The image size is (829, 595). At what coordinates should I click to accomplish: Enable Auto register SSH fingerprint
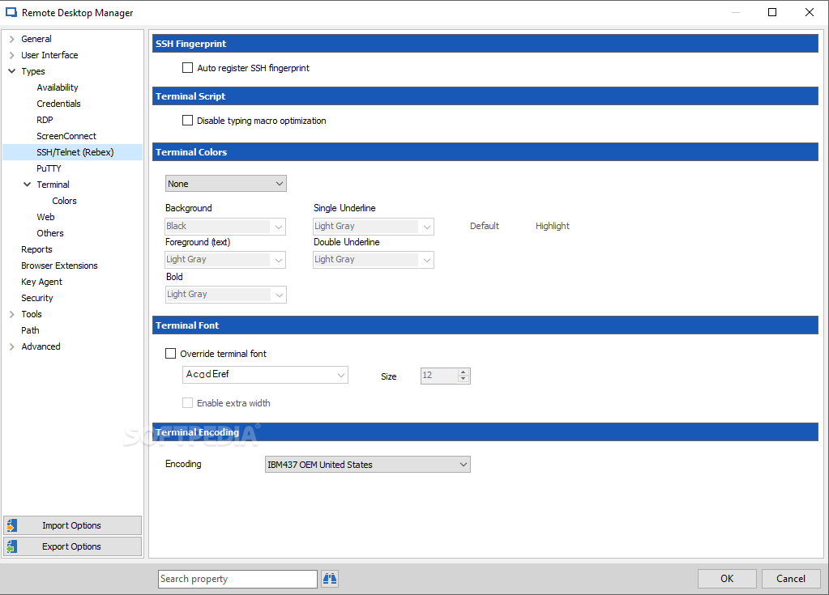(x=187, y=67)
